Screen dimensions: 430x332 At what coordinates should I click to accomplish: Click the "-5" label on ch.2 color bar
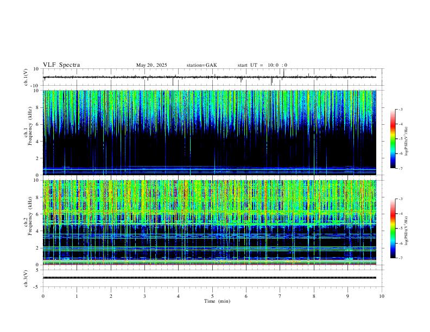pyautogui.click(x=400, y=228)
